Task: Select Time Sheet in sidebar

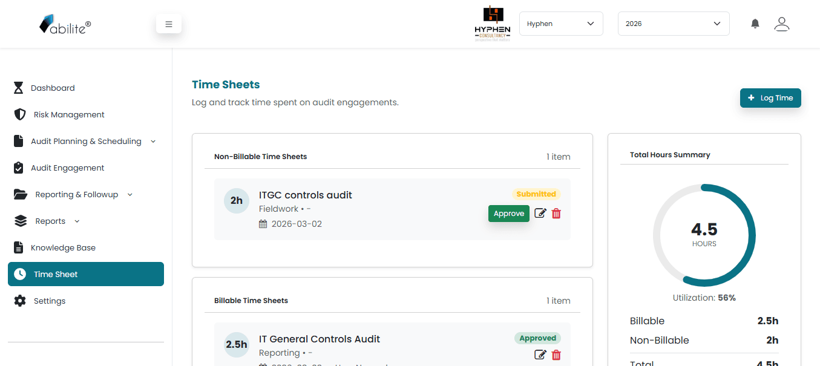Action: coord(86,274)
